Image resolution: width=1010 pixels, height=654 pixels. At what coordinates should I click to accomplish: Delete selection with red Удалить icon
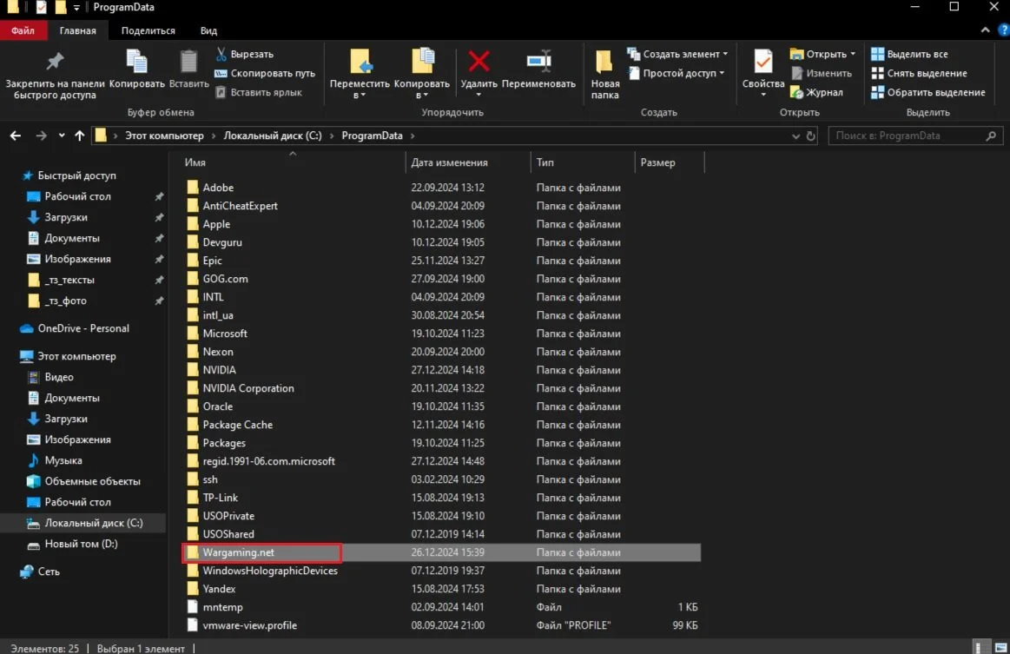(479, 63)
